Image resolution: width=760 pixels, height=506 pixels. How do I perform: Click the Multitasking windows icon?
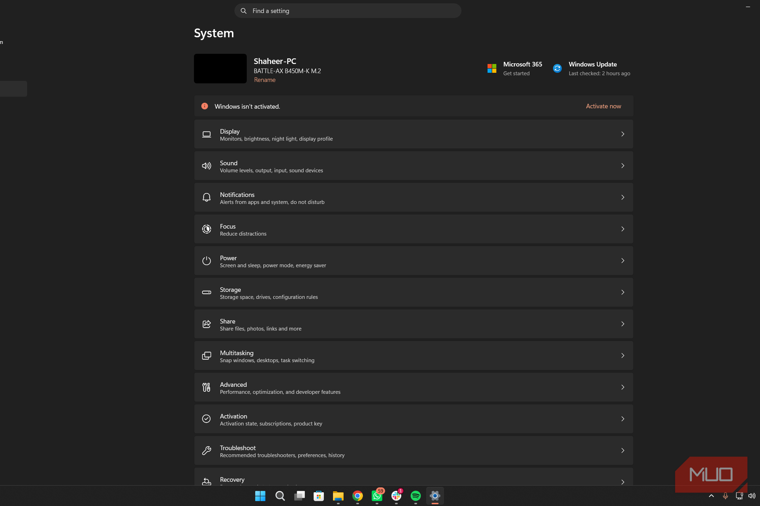pos(207,356)
